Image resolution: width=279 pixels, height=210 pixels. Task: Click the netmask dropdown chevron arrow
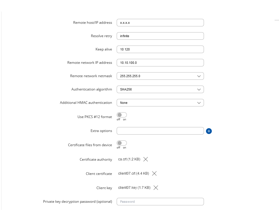[199, 76]
